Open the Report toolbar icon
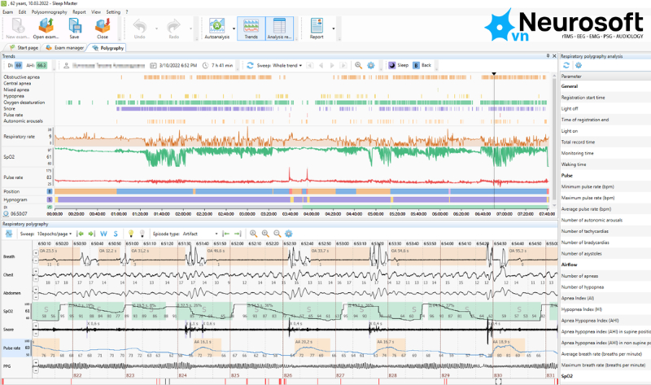Image resolution: width=651 pixels, height=385 pixels. [x=317, y=28]
